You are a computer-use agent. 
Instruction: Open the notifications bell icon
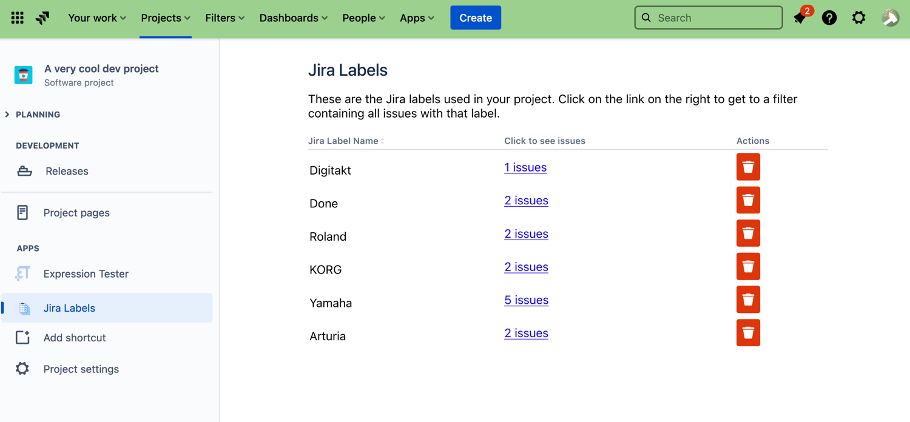[x=800, y=18]
